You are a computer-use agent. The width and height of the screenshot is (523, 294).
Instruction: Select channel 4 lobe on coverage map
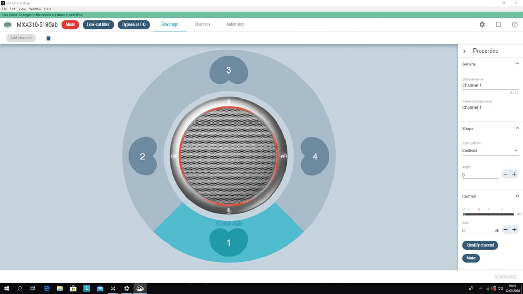315,156
